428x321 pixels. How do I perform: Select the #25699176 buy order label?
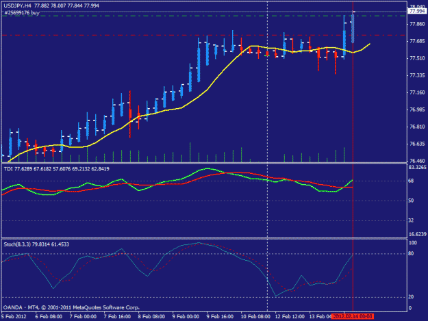click(x=22, y=12)
